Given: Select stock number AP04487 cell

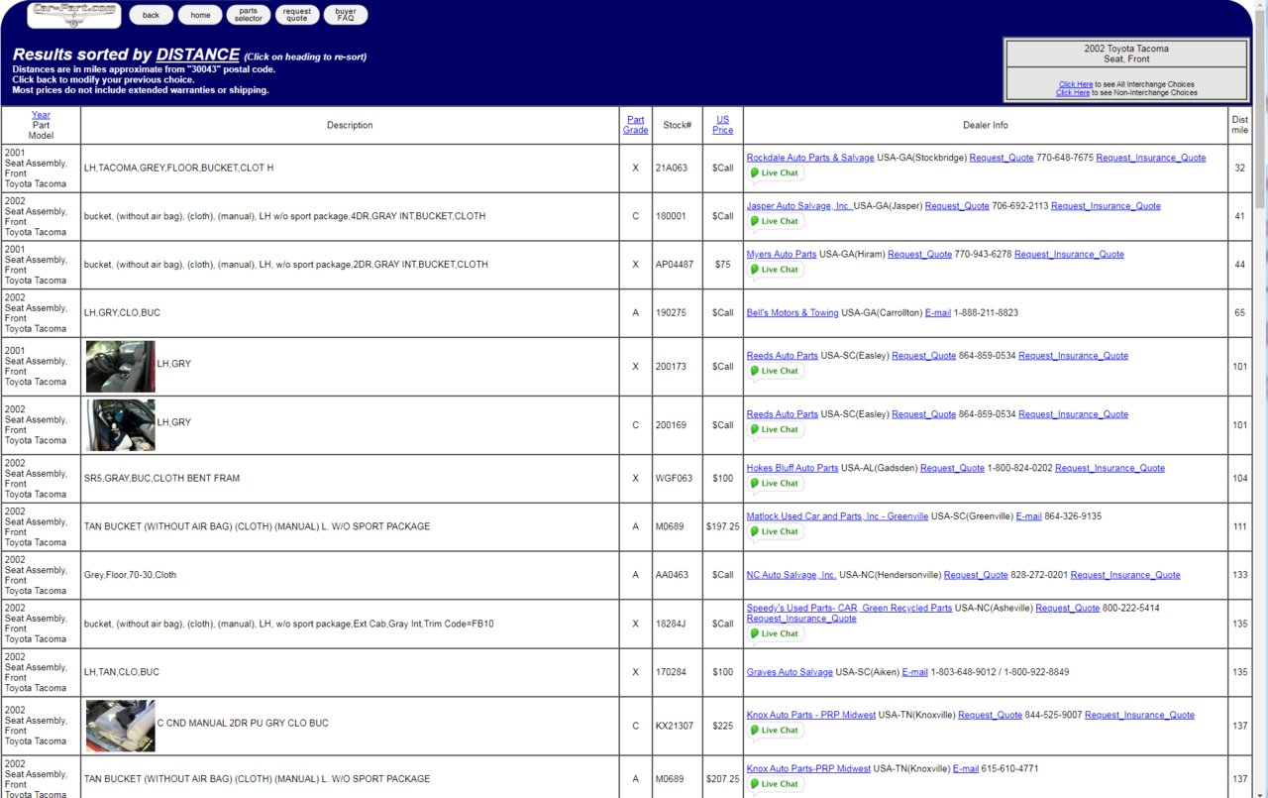Looking at the screenshot, I should tap(678, 265).
